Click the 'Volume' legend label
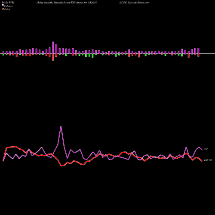This screenshot has width=215, height=215. (8, 6)
